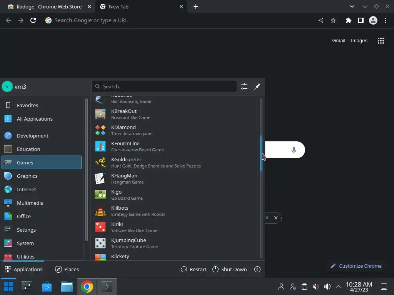394x295 pixels.
Task: Pin the application launcher open
Action: [257, 86]
